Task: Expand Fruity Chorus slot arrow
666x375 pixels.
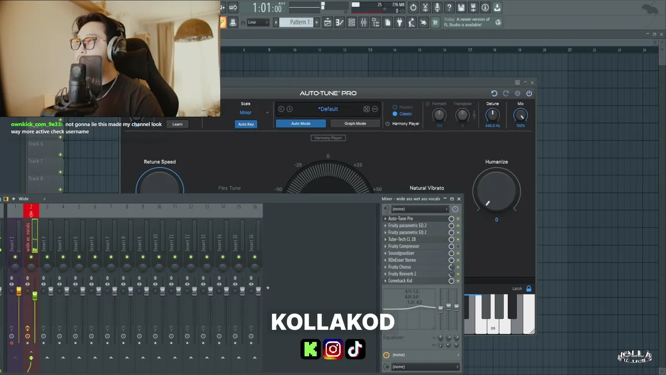Action: pyautogui.click(x=385, y=267)
